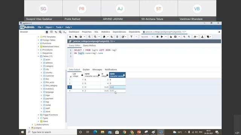Viewport: 241px width, 135px height.
Task: Open the Tools menu
Action: [59, 27]
